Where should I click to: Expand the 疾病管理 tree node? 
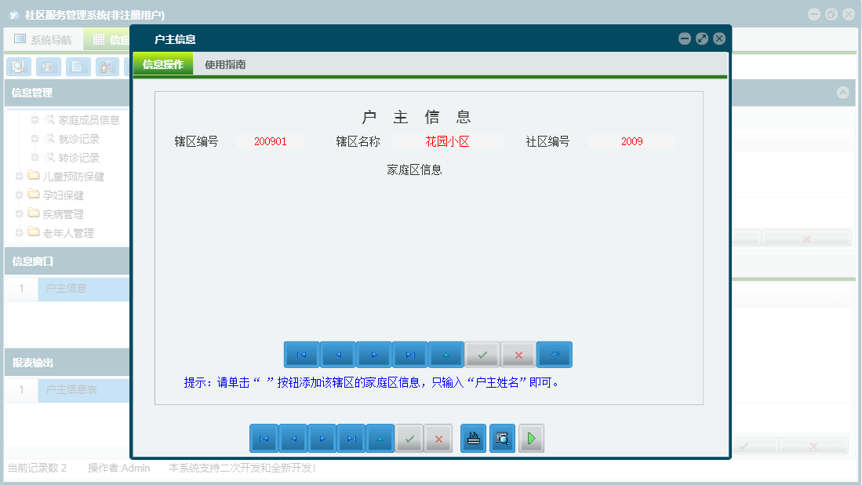[19, 213]
